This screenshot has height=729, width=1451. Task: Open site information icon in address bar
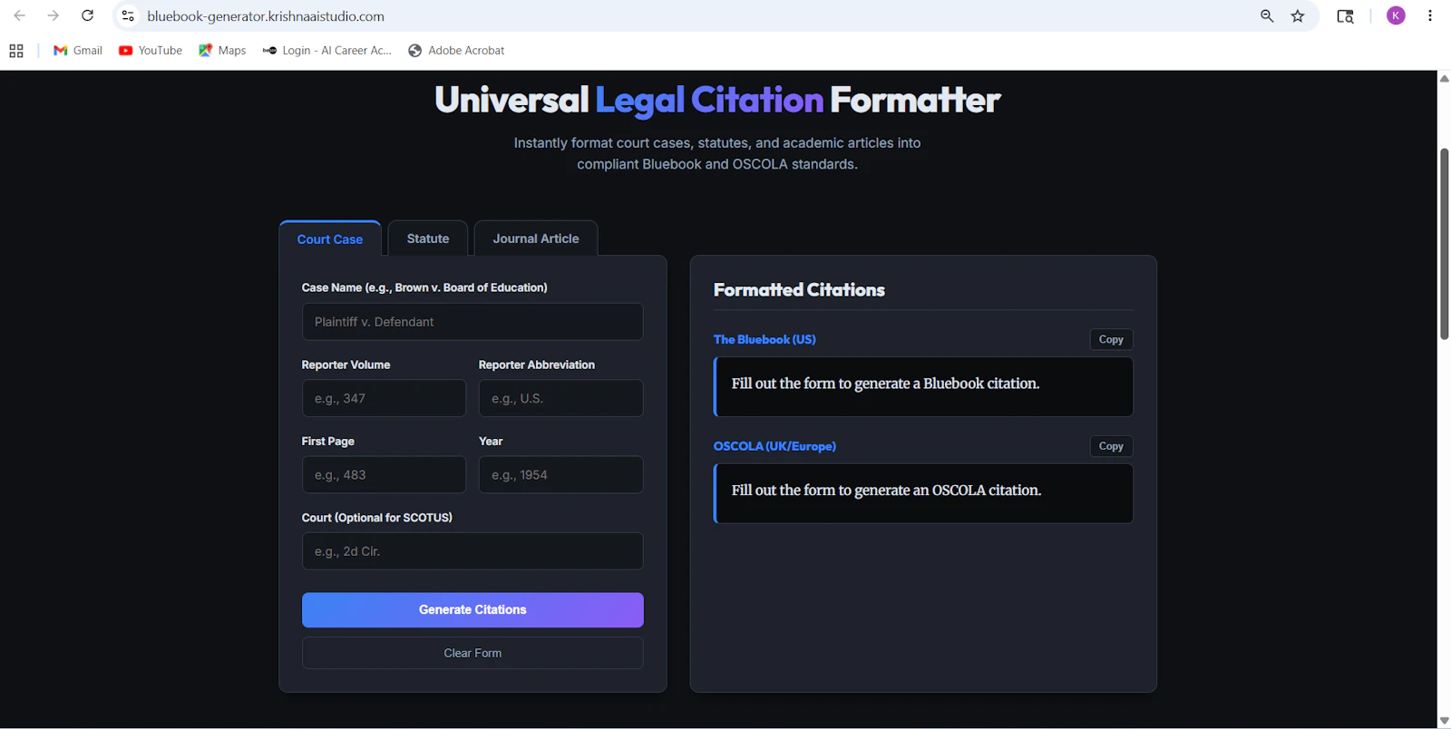(128, 15)
